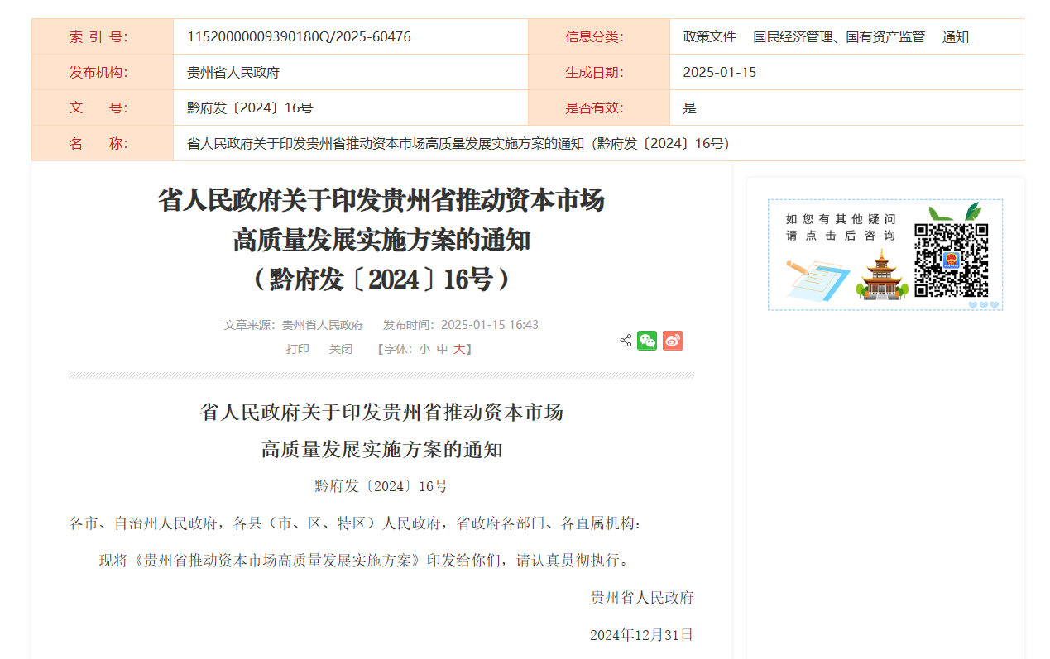This screenshot has height=659, width=1050.
Task: Set font size to 大 (large)
Action: (x=458, y=349)
